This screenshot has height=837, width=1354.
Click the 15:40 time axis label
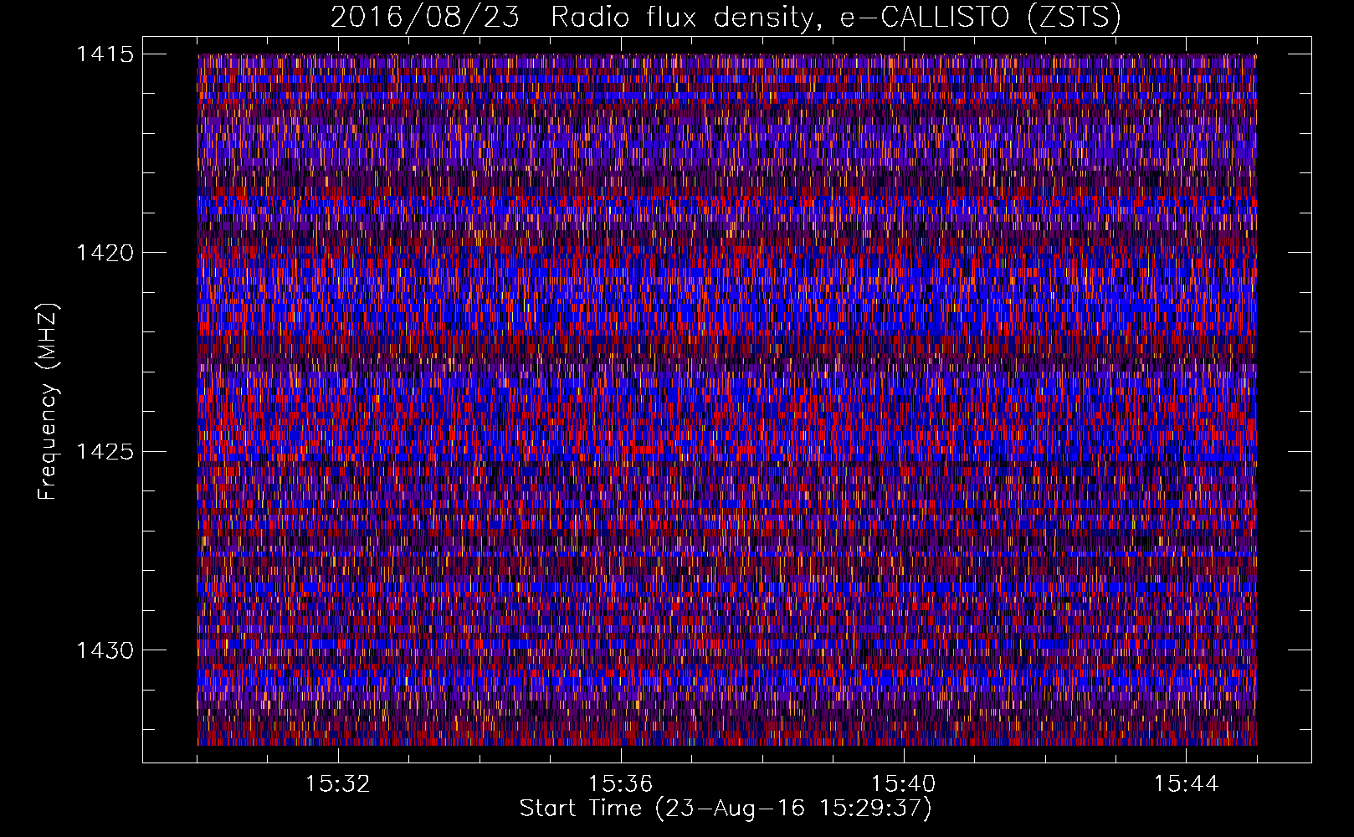(904, 784)
